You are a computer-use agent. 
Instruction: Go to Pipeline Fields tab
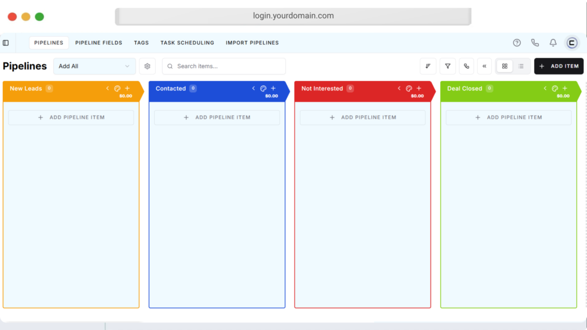[99, 43]
